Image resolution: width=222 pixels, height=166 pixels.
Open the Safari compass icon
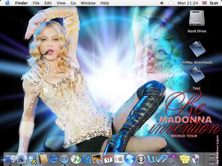[x=64, y=159]
